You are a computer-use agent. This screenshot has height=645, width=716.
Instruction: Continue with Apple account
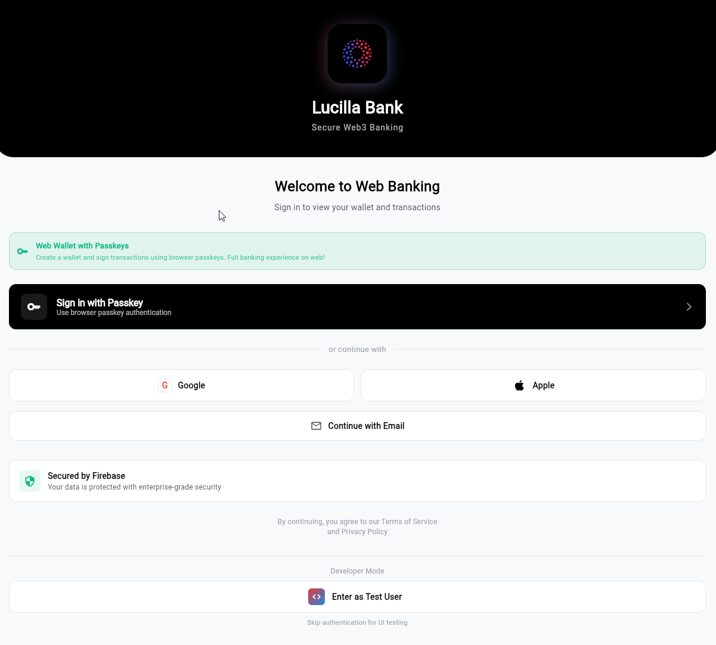click(533, 385)
